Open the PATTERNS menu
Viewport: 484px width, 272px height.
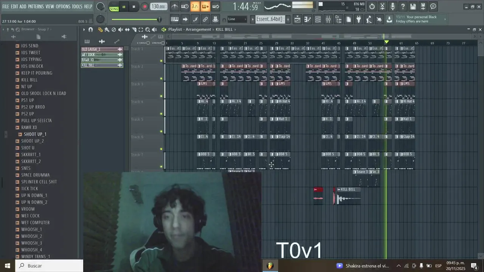(x=36, y=6)
